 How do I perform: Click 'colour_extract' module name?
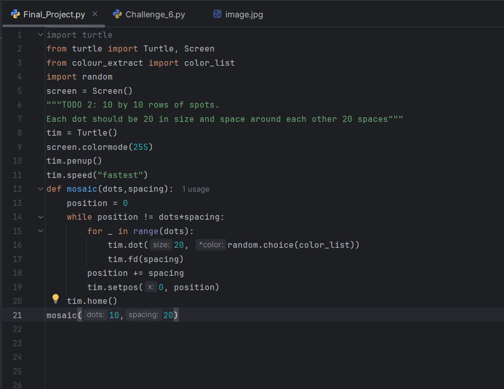pyautogui.click(x=107, y=63)
